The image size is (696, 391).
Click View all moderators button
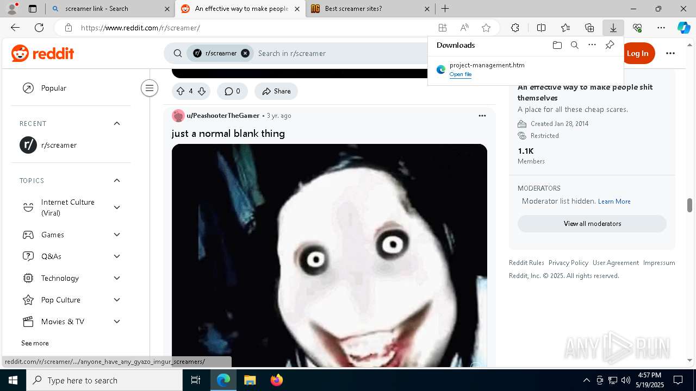592,224
